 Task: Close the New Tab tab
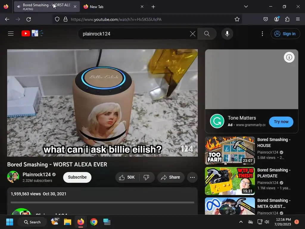(x=142, y=7)
